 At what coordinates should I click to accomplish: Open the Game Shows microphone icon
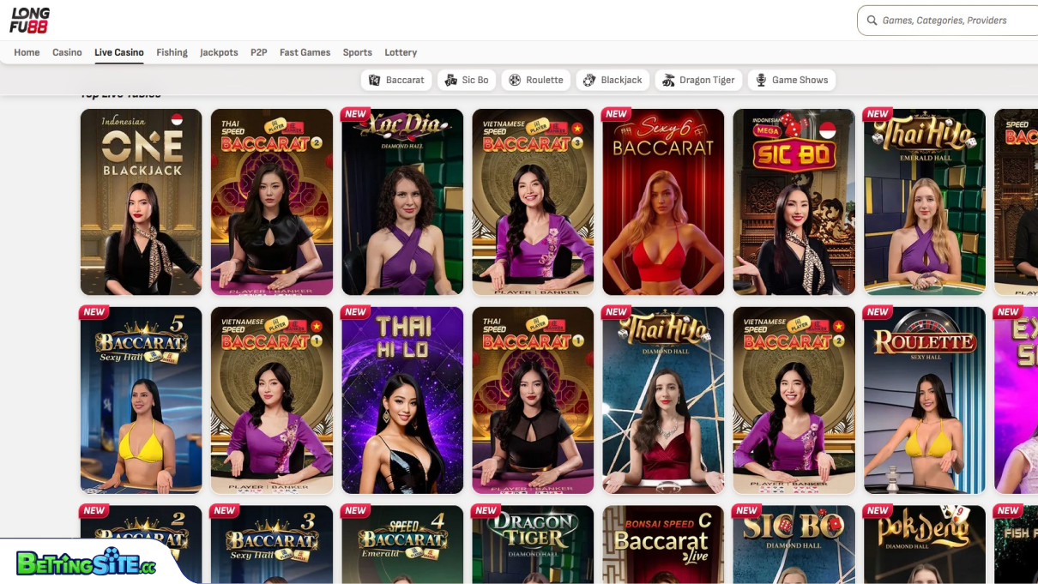click(x=761, y=80)
